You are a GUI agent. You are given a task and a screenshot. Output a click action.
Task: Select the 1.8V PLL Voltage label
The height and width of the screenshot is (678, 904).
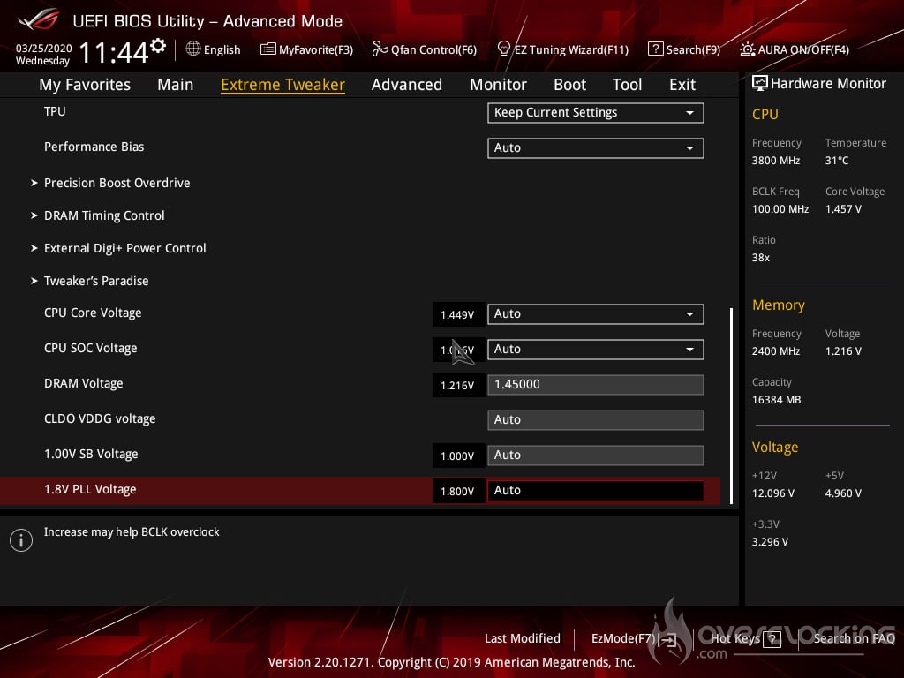(x=90, y=489)
